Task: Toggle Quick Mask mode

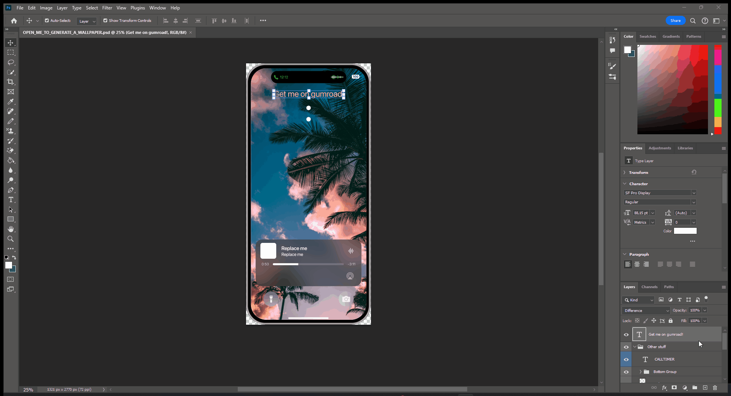Action: 11,279
